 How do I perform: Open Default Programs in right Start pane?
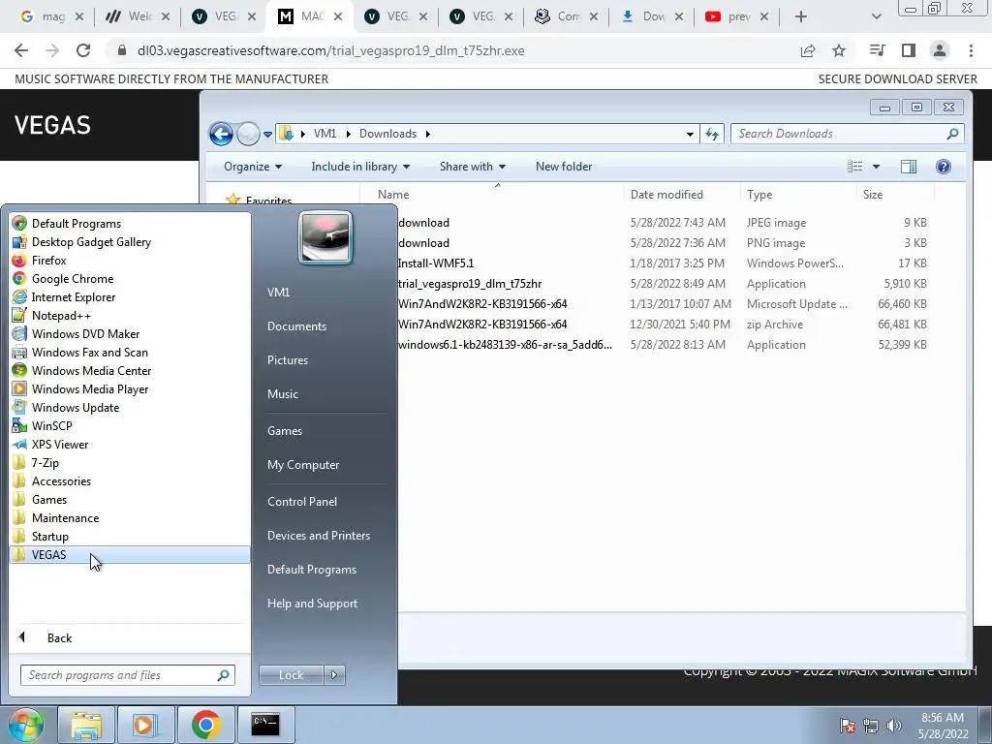pyautogui.click(x=311, y=570)
